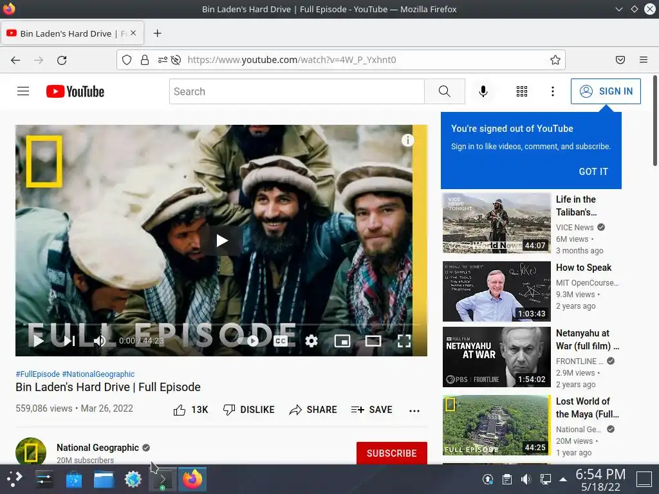Open the Konsole terminal in taskbar
The height and width of the screenshot is (494, 659).
(163, 479)
